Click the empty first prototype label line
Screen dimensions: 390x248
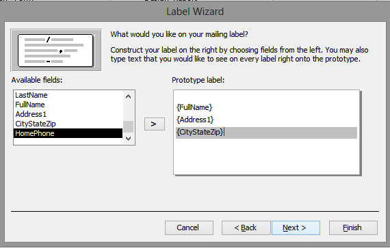[266, 96]
